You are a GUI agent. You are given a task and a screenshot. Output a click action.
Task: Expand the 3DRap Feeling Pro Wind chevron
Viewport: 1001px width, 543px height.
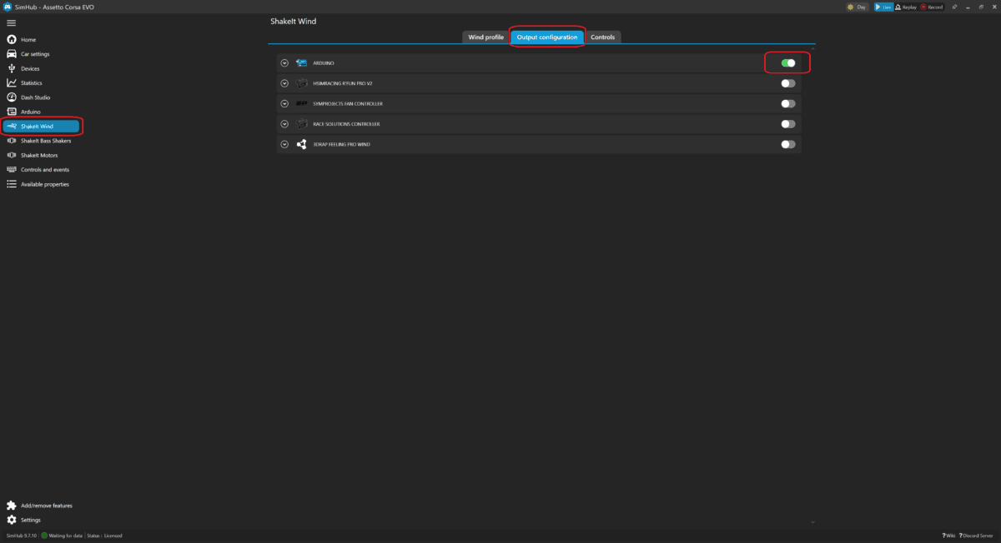(284, 144)
